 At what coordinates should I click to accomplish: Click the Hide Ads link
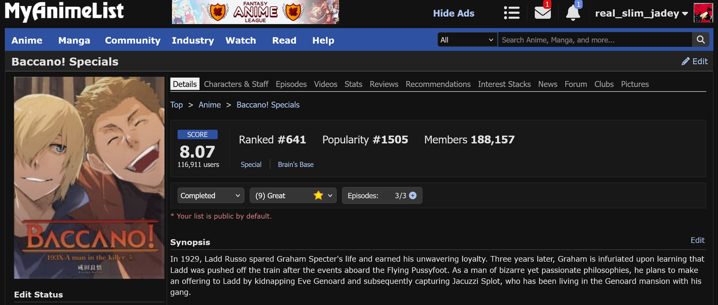pyautogui.click(x=454, y=13)
